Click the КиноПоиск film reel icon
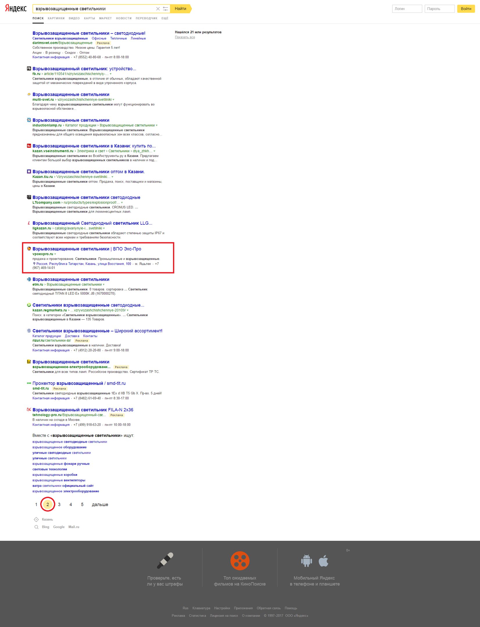The height and width of the screenshot is (627, 480). pos(240,561)
